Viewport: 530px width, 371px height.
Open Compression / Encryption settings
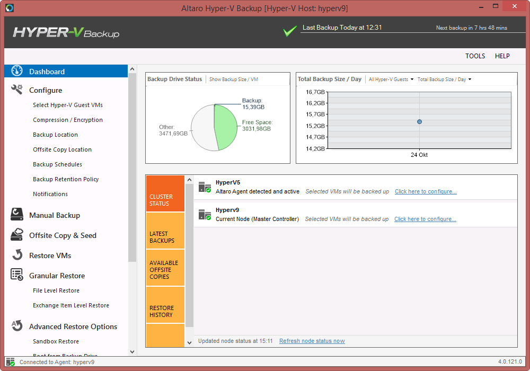click(x=68, y=120)
